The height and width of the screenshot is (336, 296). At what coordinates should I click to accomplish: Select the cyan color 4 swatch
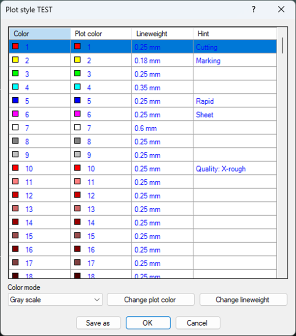coord(15,87)
